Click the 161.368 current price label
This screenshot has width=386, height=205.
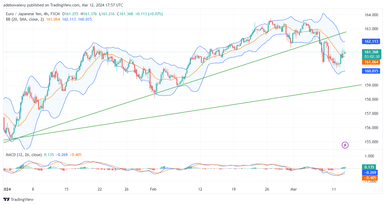[372, 52]
